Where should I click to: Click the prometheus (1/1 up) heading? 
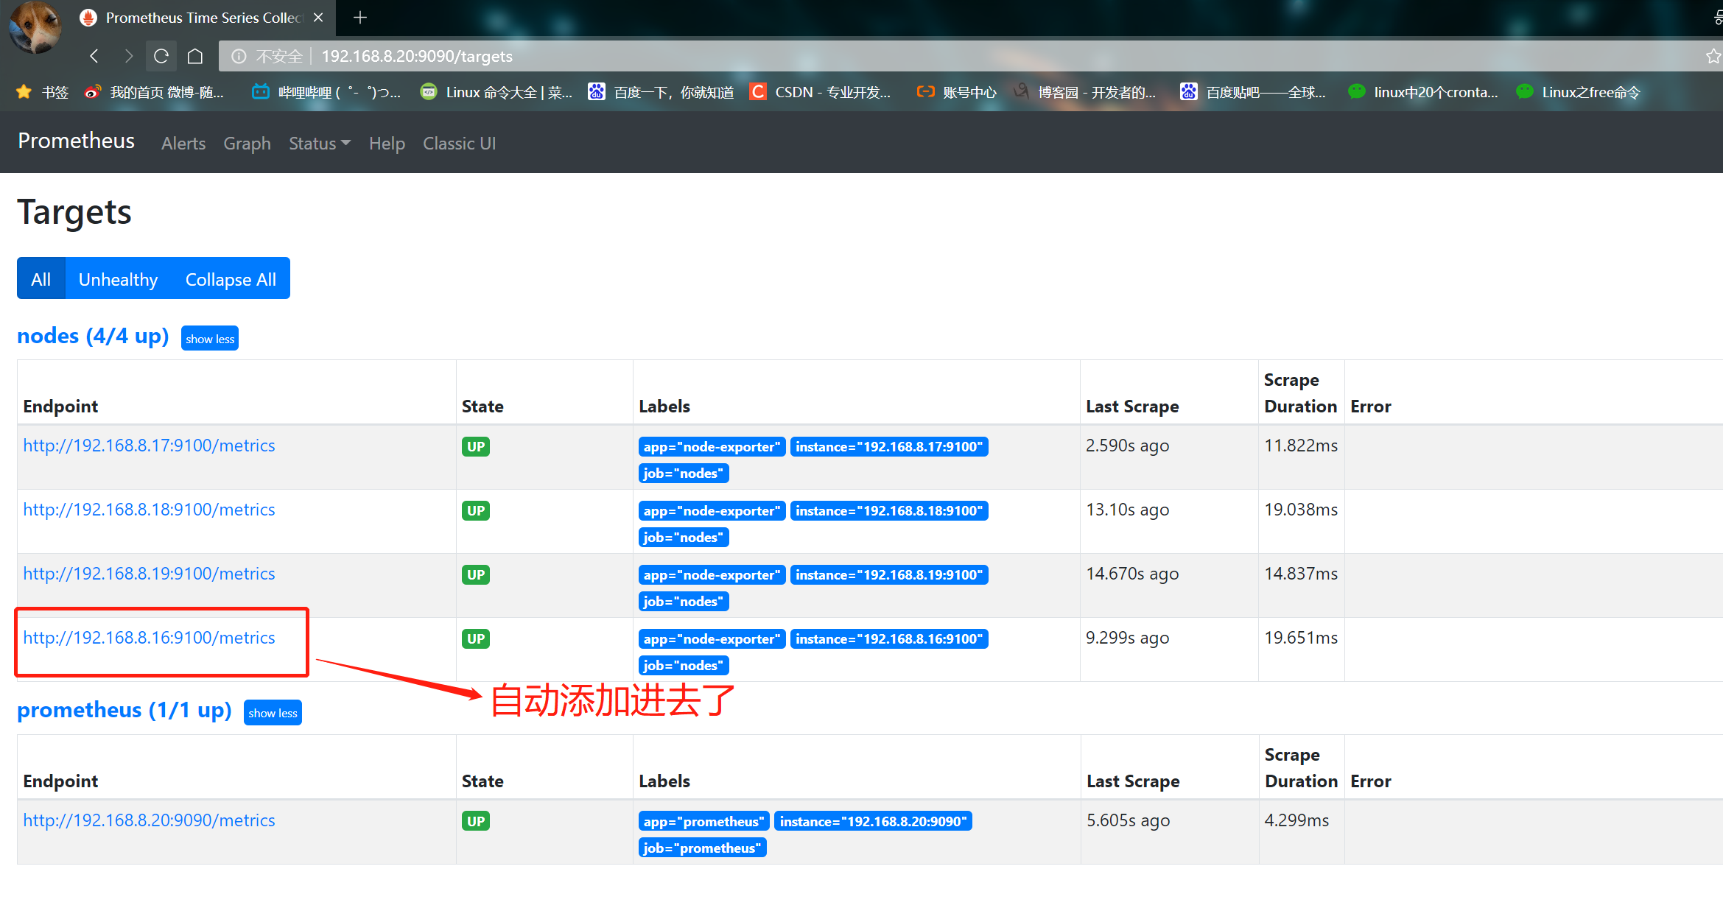pos(124,710)
